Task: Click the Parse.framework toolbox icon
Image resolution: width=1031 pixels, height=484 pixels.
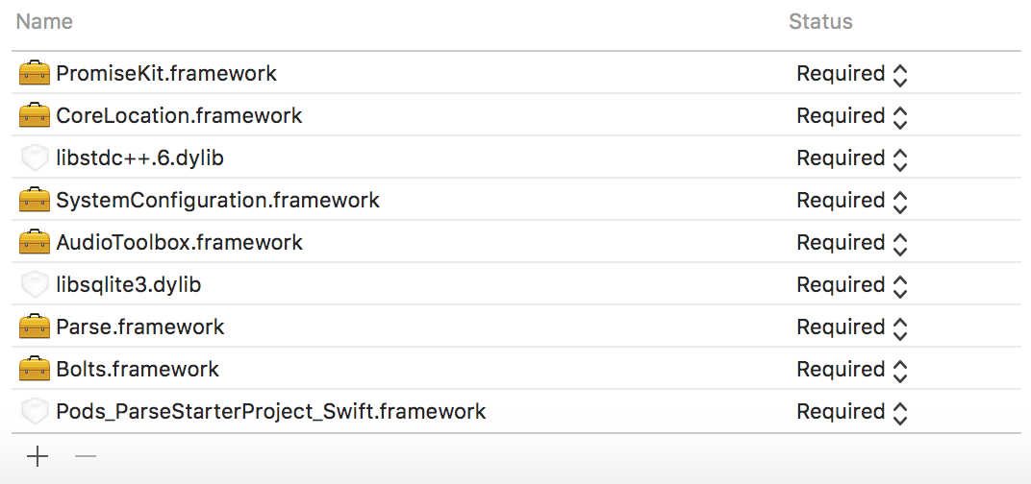Action: point(35,327)
